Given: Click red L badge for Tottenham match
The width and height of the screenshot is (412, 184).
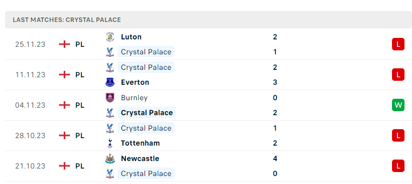Looking at the screenshot, I should click(398, 136).
